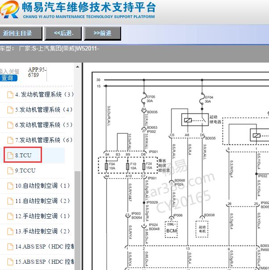Click document icon beside 8.TCU

tap(10, 156)
